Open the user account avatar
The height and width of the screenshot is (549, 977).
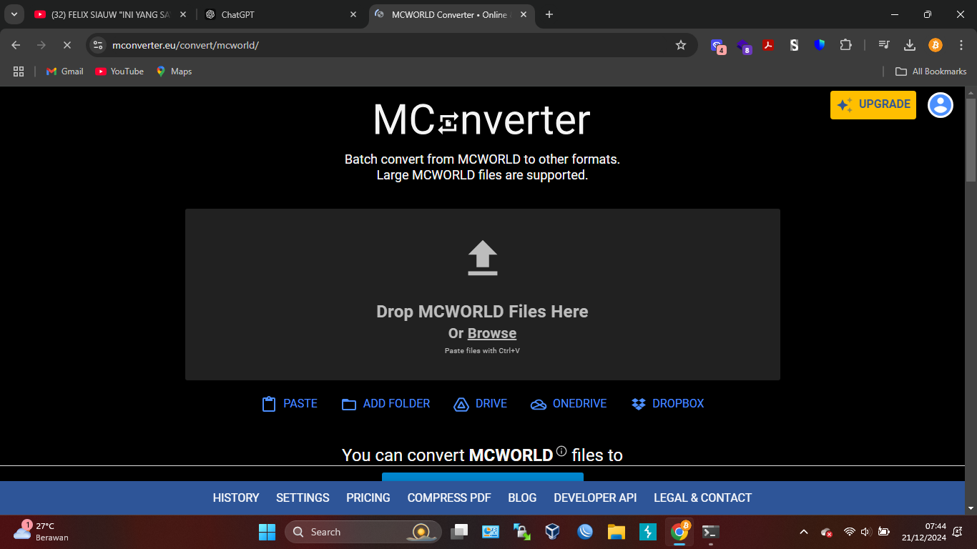(941, 105)
